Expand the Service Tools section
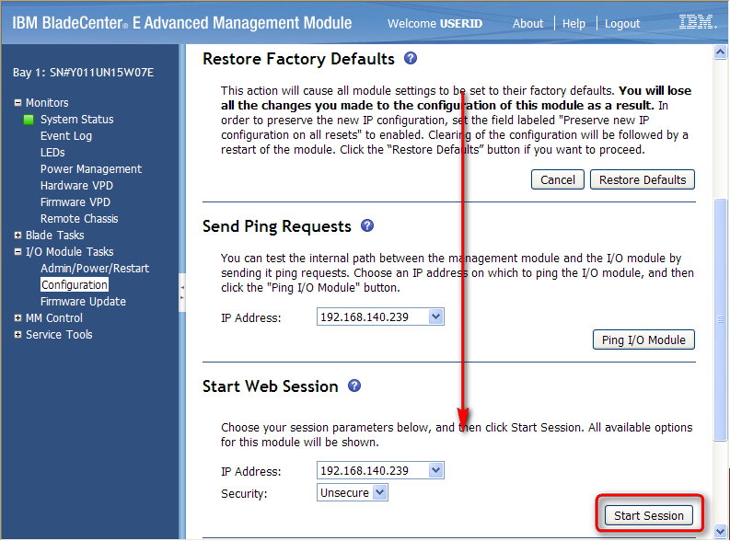The height and width of the screenshot is (541, 730). tap(17, 335)
